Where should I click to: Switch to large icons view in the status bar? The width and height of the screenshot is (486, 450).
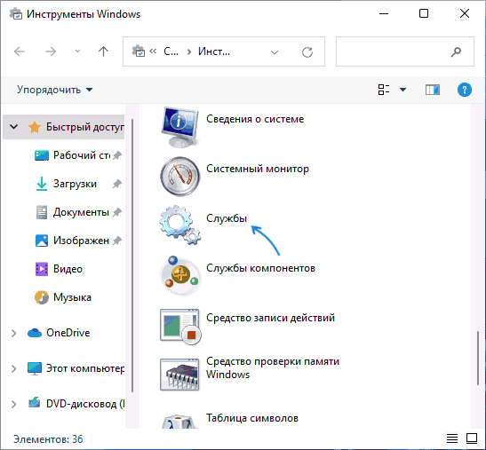pos(472,438)
